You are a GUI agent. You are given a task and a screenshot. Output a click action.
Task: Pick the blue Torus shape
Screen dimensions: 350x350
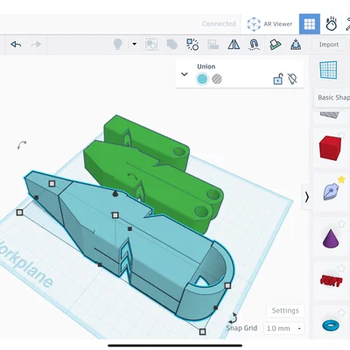click(x=331, y=325)
